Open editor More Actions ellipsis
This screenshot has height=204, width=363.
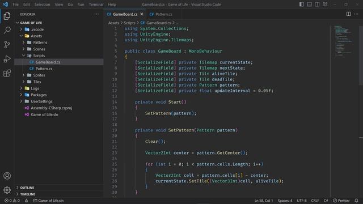tap(356, 14)
